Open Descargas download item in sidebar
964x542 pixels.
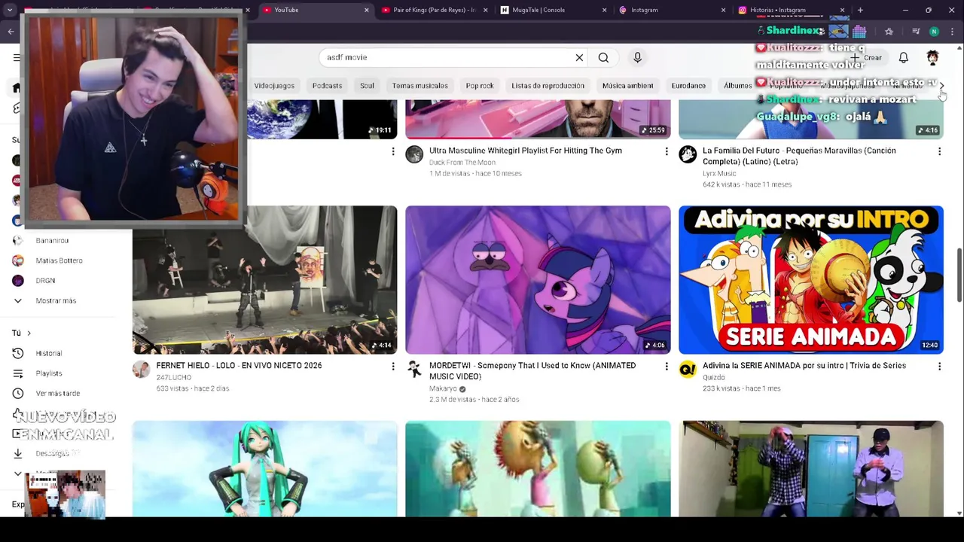point(51,453)
